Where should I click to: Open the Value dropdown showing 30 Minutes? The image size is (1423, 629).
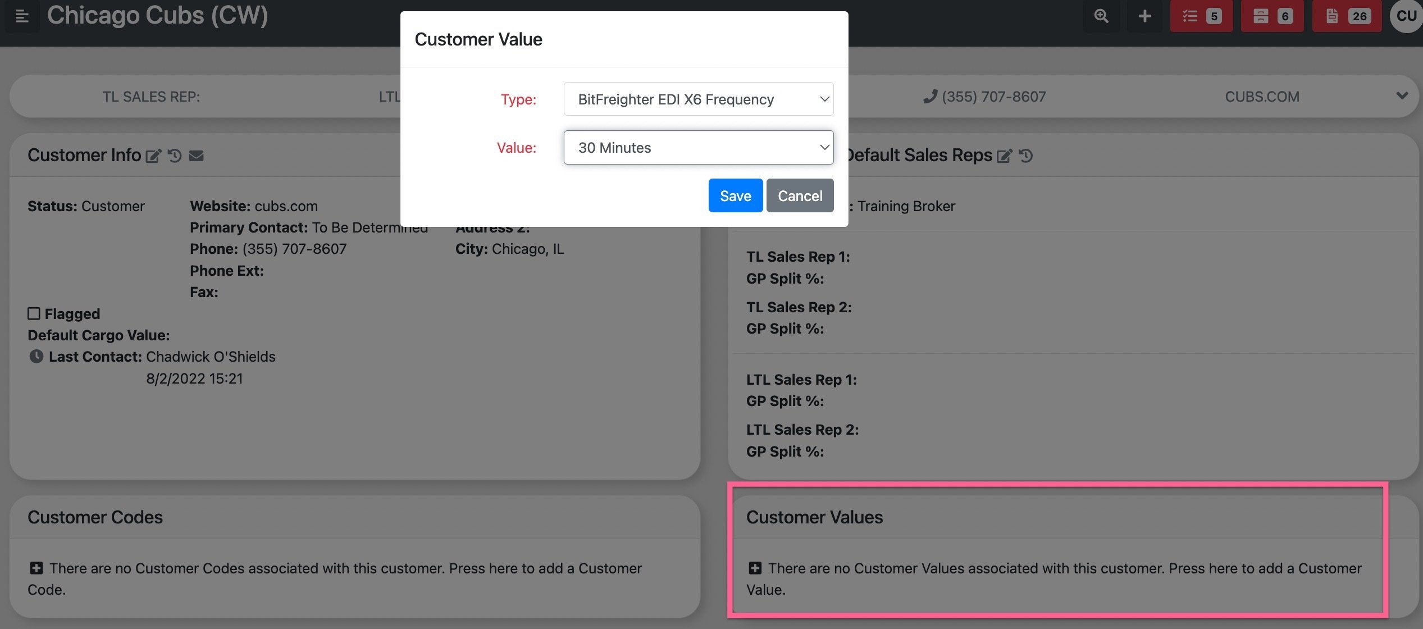pyautogui.click(x=698, y=148)
